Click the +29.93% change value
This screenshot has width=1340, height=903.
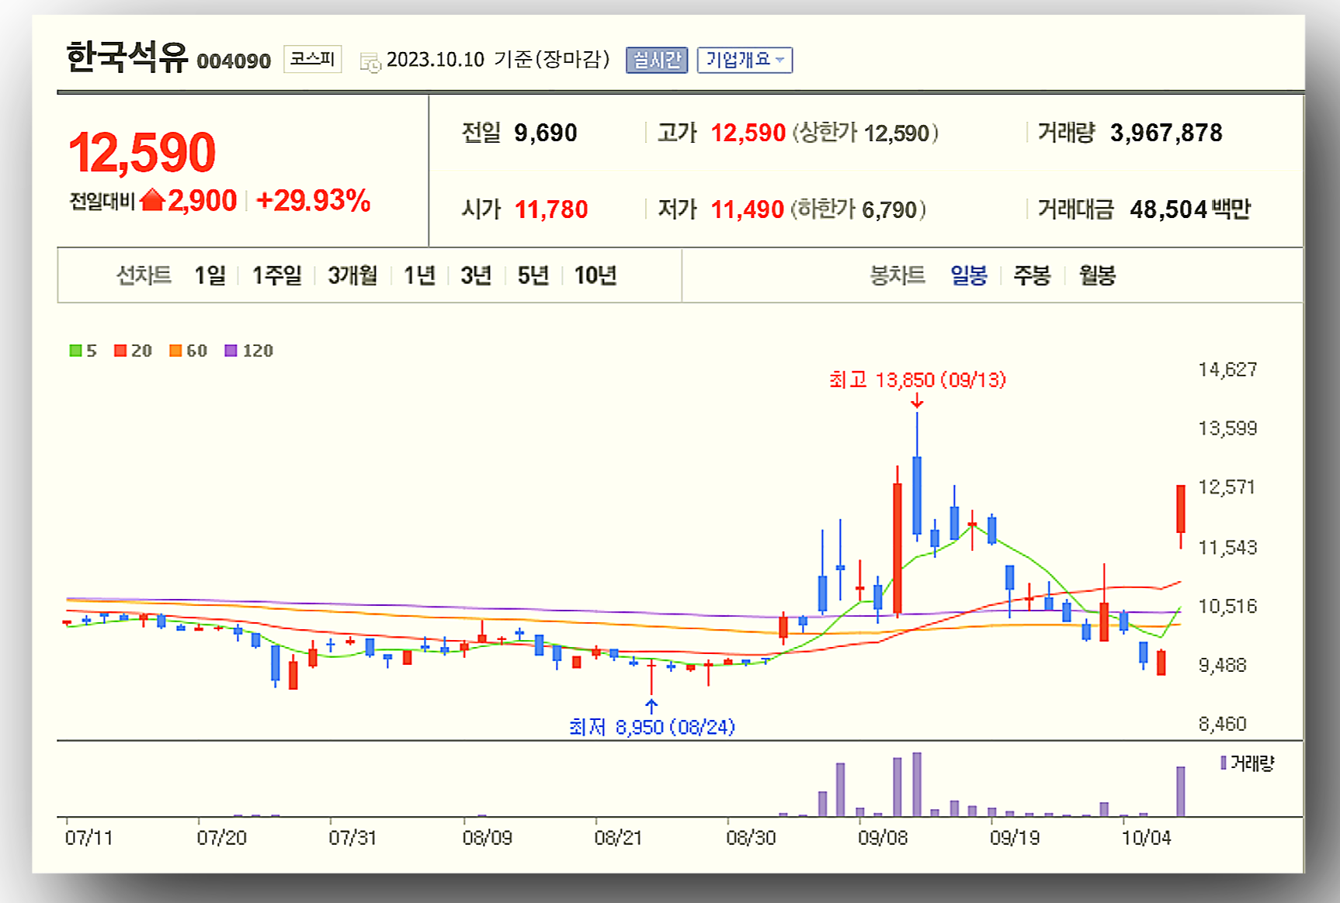(x=313, y=200)
